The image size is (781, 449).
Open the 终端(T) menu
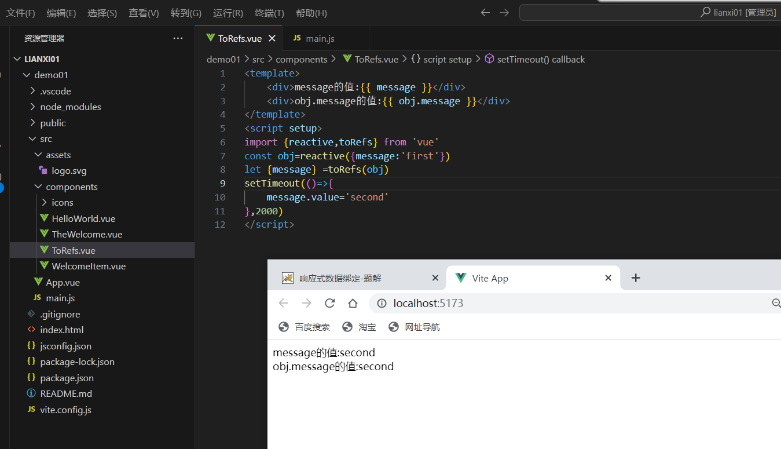coord(269,13)
